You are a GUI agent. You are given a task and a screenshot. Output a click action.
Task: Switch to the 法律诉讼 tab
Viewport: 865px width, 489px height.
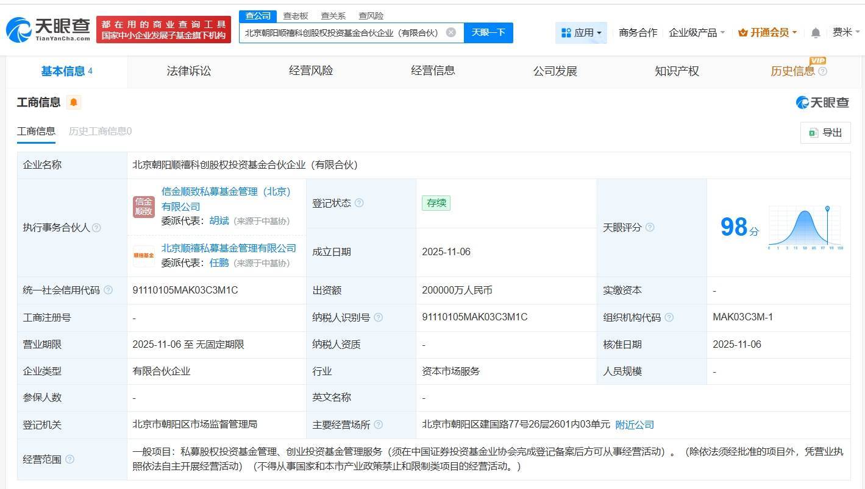tap(188, 71)
